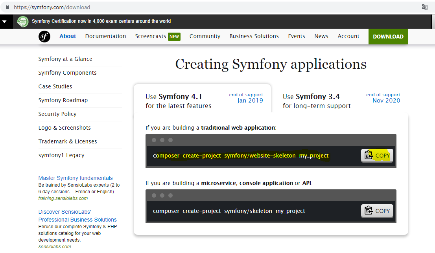This screenshot has height=253, width=435.
Task: Open the symfony1 Legacy link
Action: coord(61,155)
